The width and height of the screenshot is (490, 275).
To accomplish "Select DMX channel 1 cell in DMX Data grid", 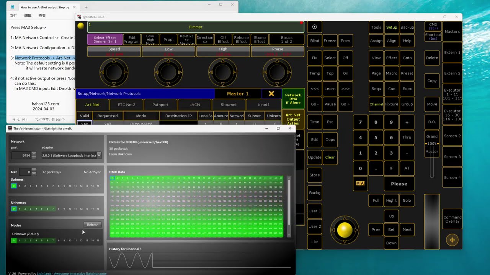I will (113, 178).
